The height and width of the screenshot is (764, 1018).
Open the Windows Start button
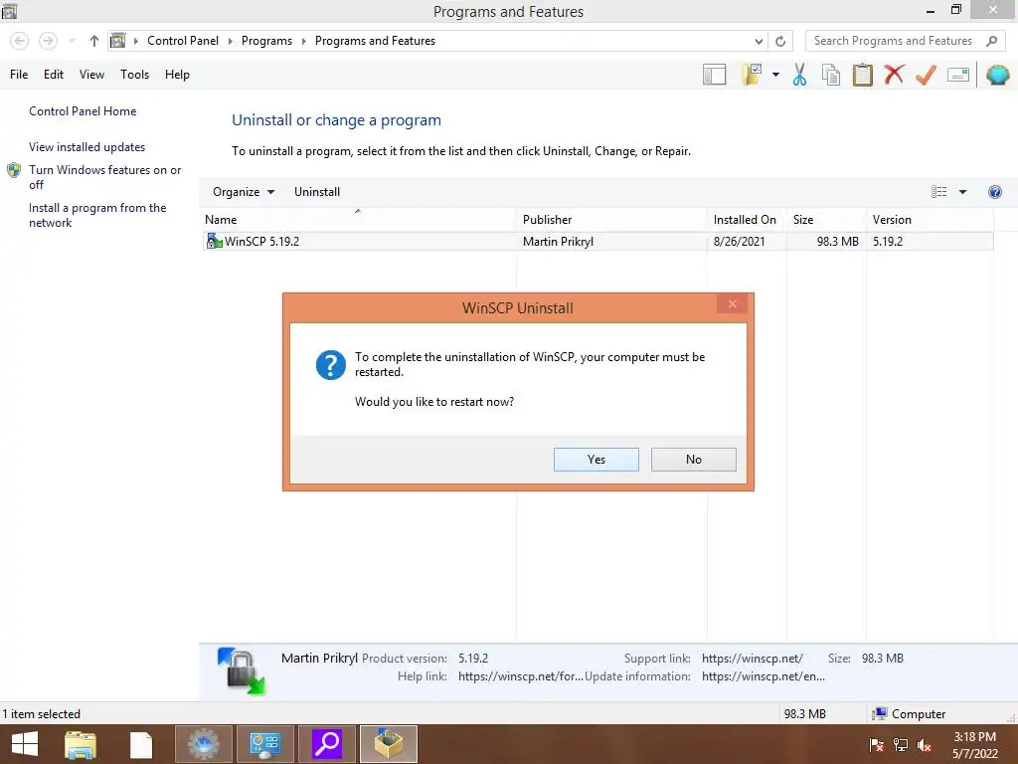25,744
